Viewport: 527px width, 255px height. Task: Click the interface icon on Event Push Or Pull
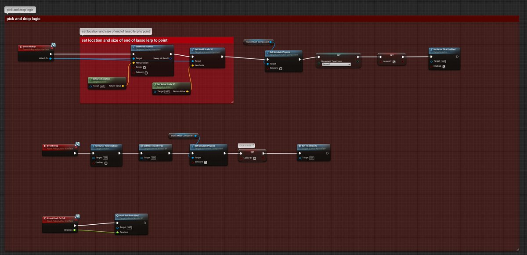pos(77,216)
